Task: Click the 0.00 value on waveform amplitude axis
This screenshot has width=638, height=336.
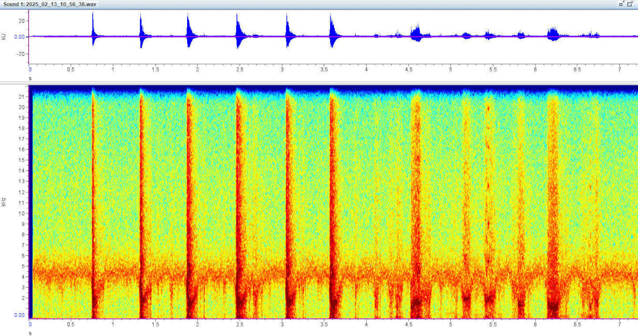Action: [x=19, y=37]
